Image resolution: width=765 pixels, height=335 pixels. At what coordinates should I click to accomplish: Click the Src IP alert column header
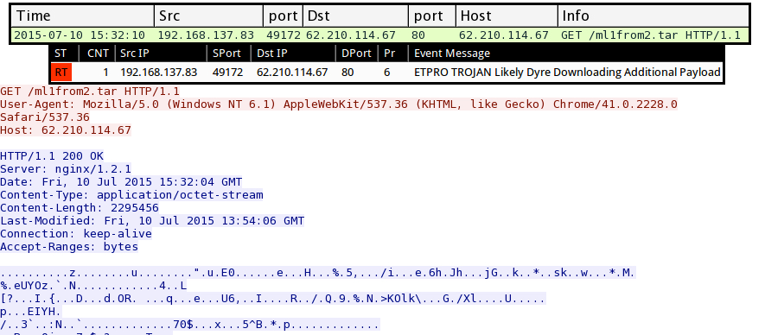click(161, 54)
